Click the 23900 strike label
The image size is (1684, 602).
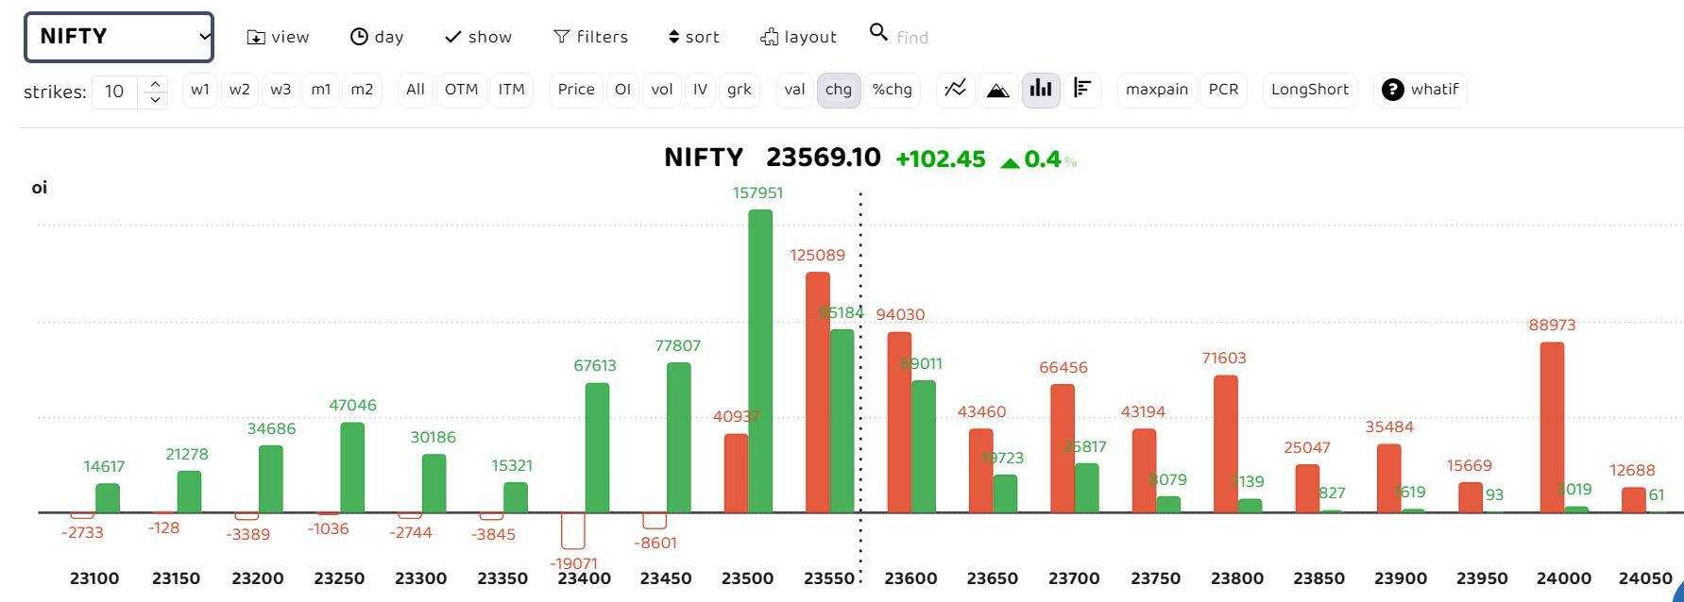coord(1401,578)
